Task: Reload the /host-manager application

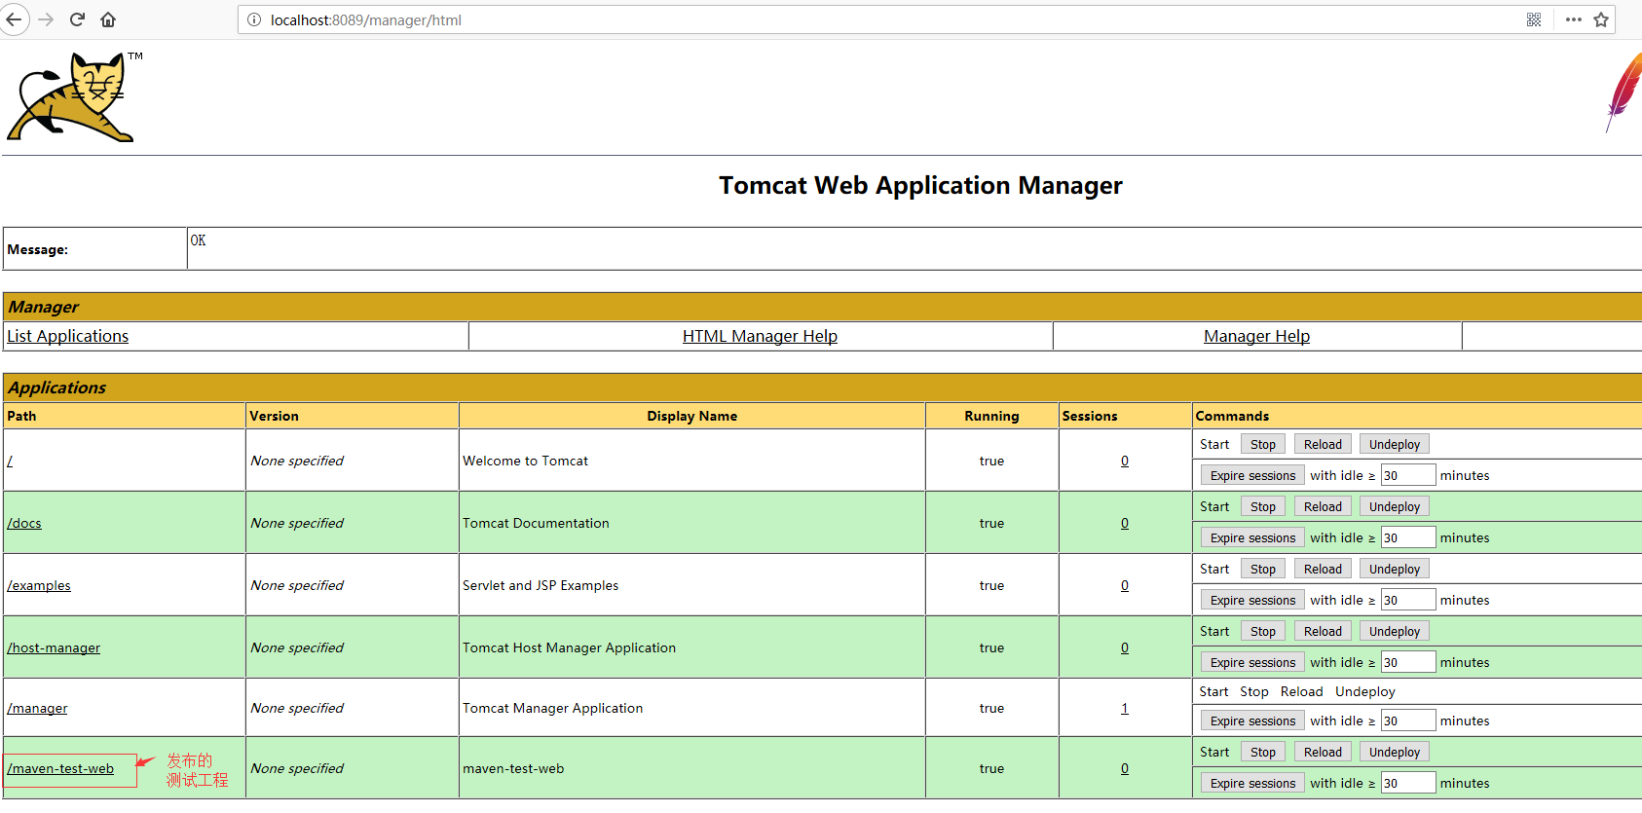Action: [1323, 631]
